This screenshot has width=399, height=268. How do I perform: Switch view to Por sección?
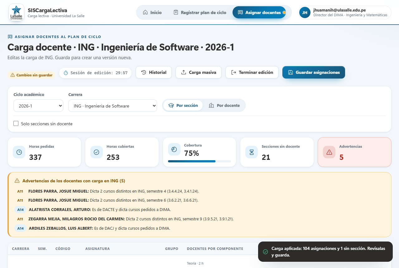point(183,105)
